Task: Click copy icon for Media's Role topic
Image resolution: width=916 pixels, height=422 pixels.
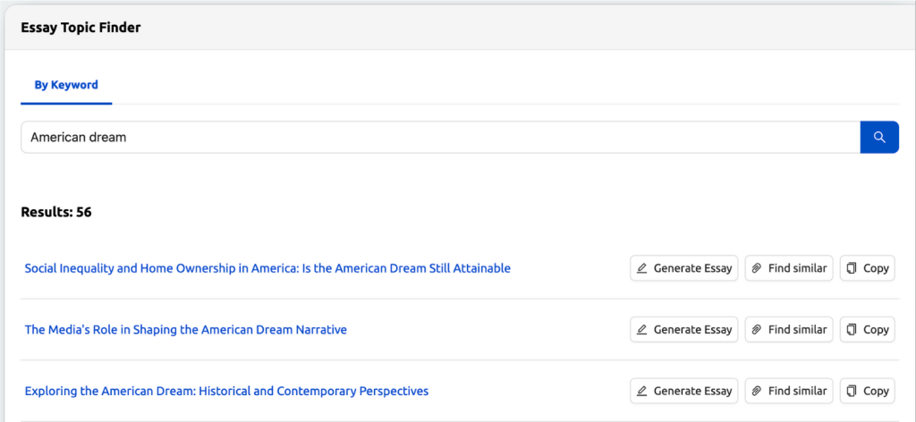Action: pos(852,330)
